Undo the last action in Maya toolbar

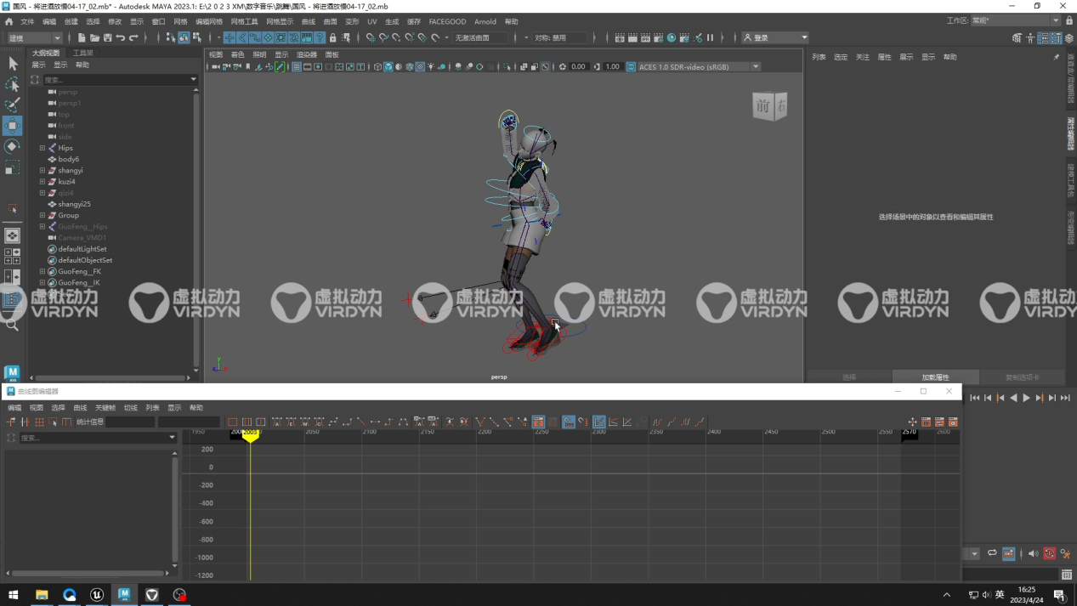[x=121, y=37]
